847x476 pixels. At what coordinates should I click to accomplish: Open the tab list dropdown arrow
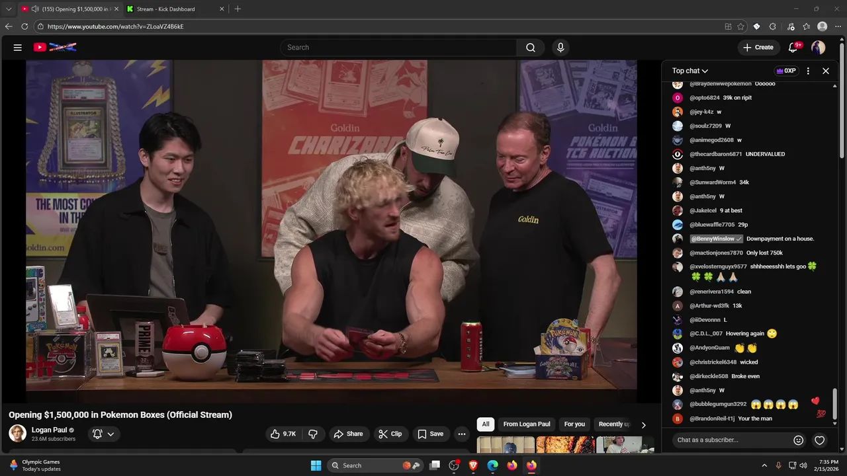click(9, 9)
